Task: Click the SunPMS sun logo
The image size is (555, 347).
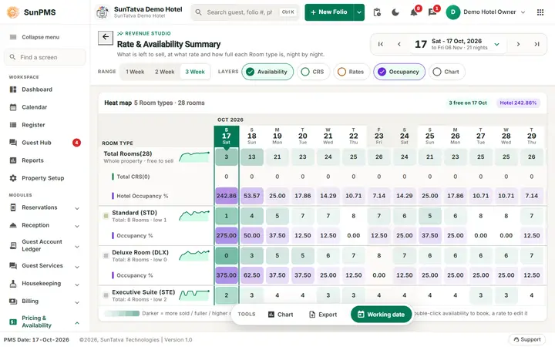Action: point(13,12)
